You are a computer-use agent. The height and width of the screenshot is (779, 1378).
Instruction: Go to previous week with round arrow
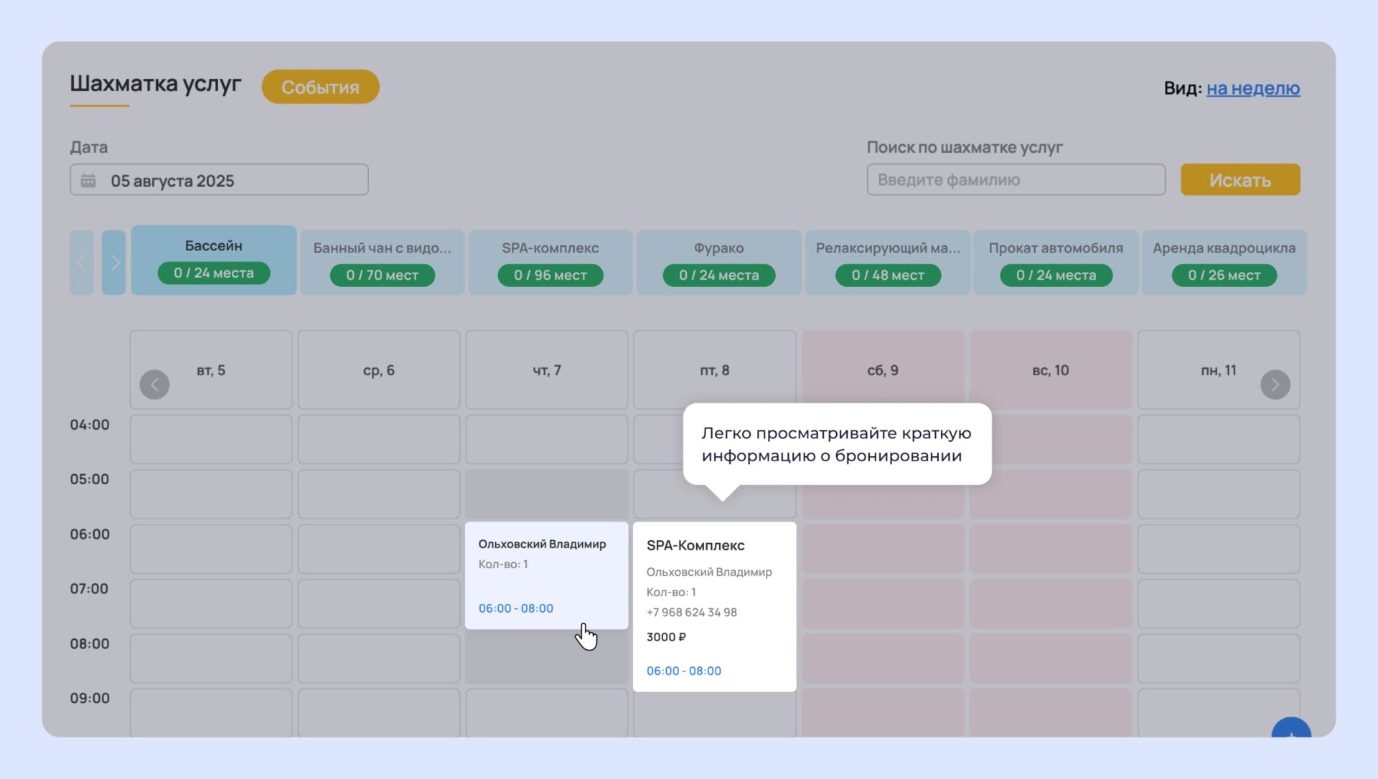154,384
